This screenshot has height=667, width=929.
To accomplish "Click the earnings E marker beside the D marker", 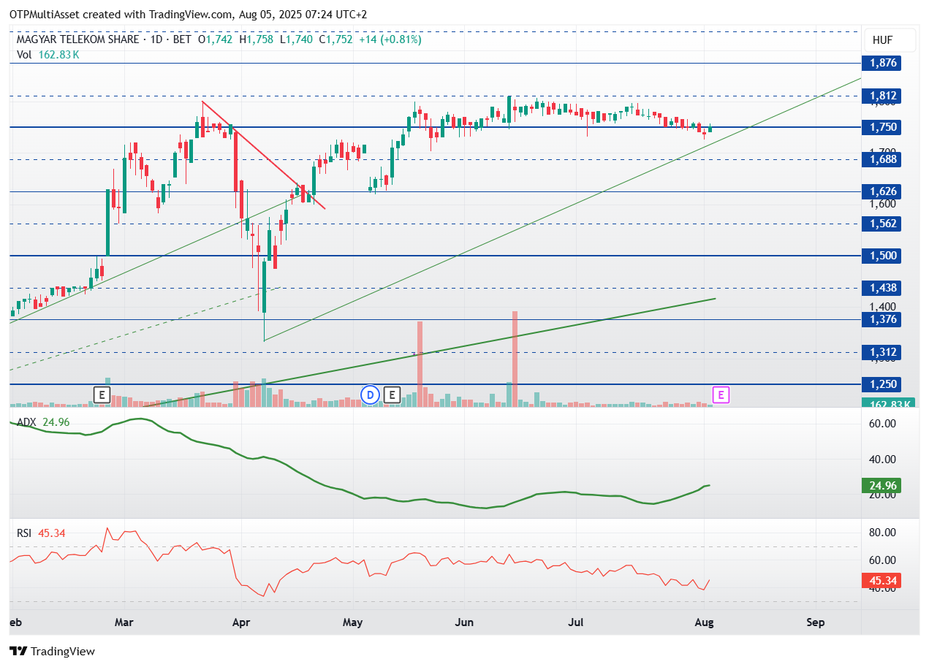I will 392,395.
